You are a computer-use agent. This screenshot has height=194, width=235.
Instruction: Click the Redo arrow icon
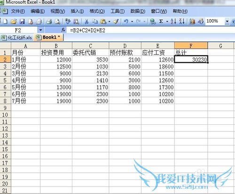click(x=138, y=21)
